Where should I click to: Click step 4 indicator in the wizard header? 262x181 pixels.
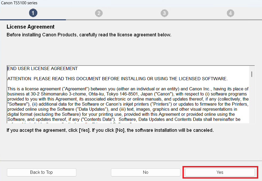(x=230, y=13)
